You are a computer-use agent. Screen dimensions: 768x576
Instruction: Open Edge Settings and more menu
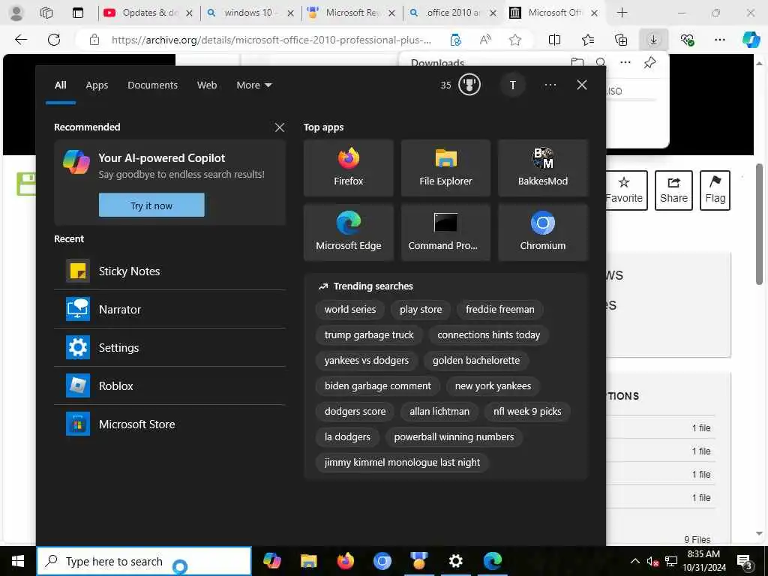719,40
